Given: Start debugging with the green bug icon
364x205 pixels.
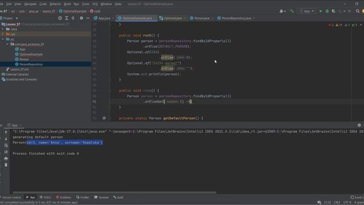Looking at the screenshot, I should click(x=327, y=11).
